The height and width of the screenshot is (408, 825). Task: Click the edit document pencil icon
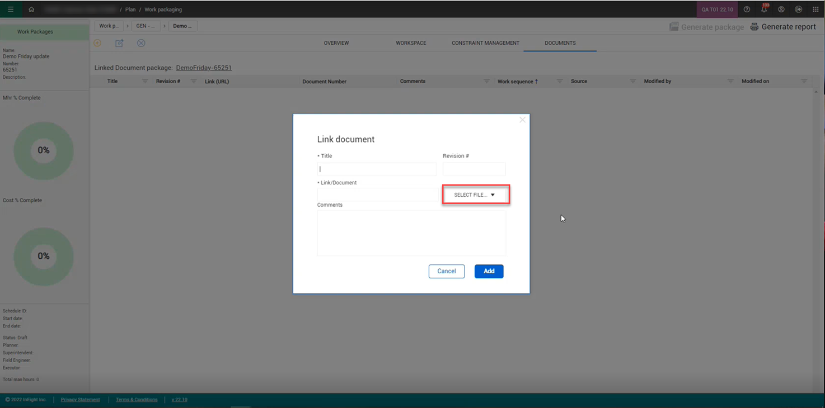coord(119,43)
